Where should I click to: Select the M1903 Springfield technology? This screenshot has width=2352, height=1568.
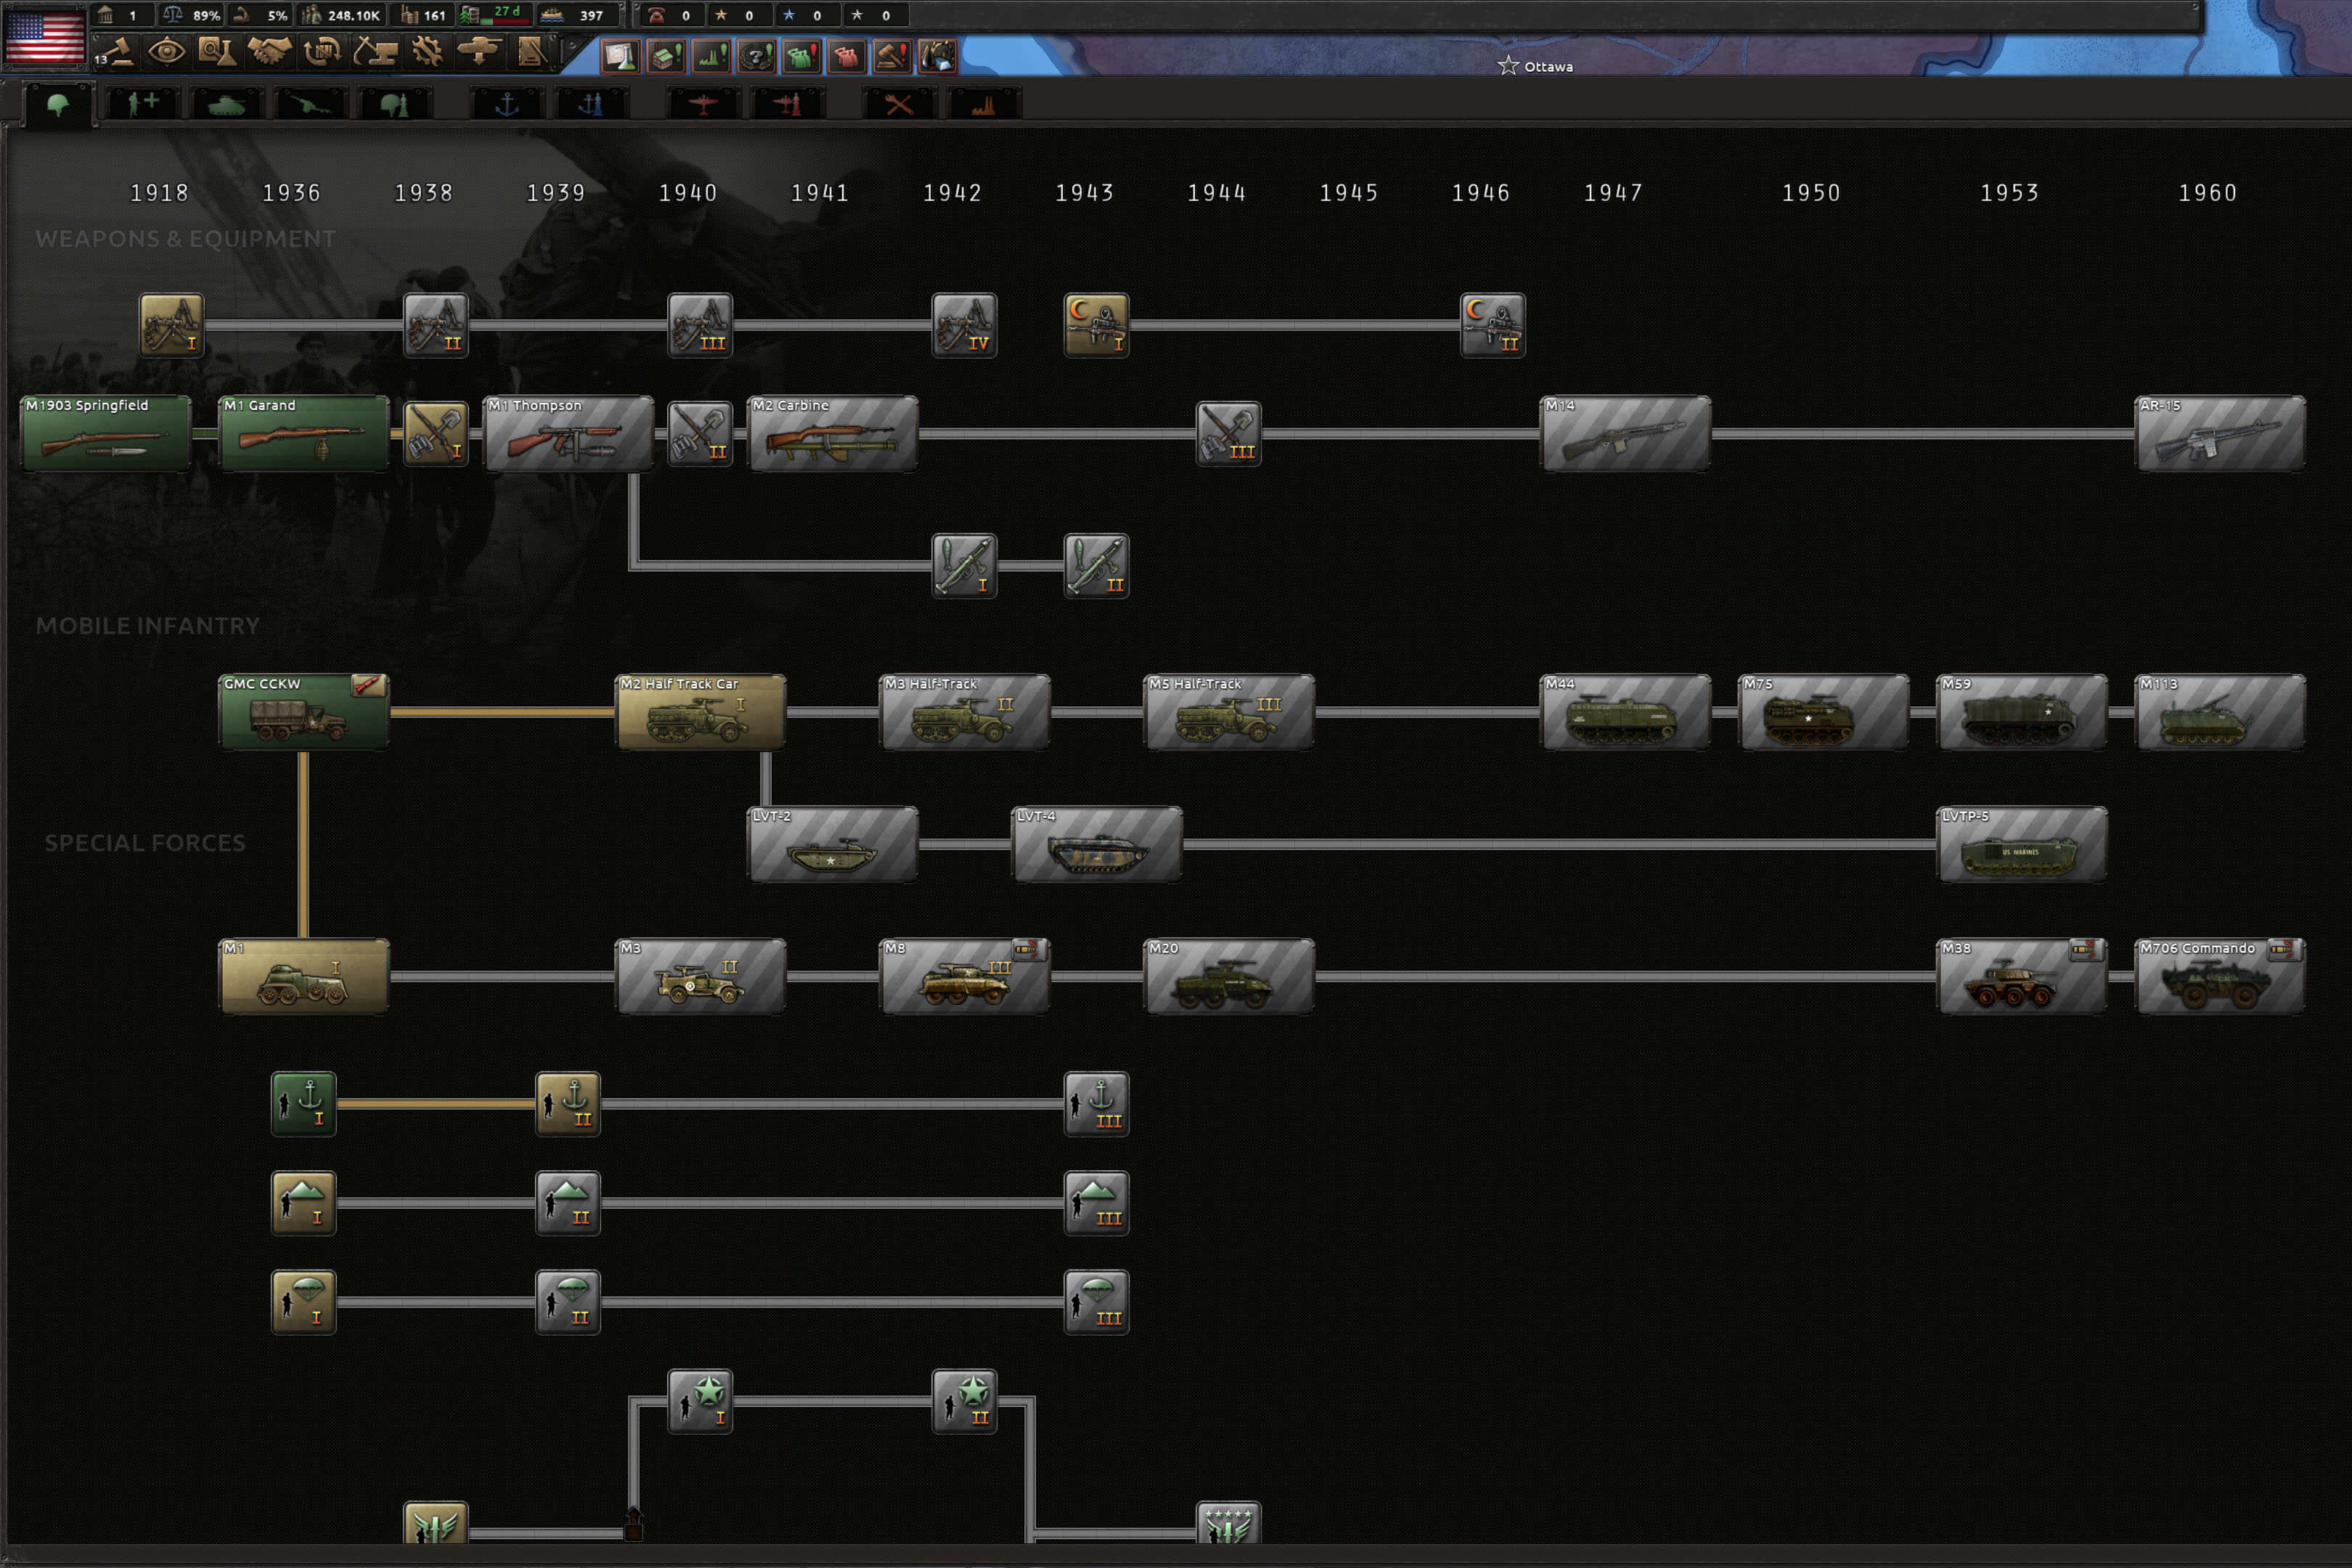(105, 433)
